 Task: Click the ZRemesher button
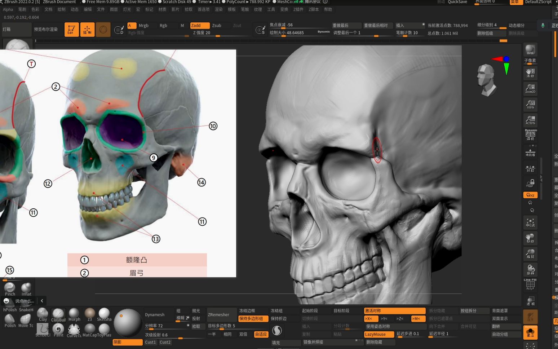[222, 315]
